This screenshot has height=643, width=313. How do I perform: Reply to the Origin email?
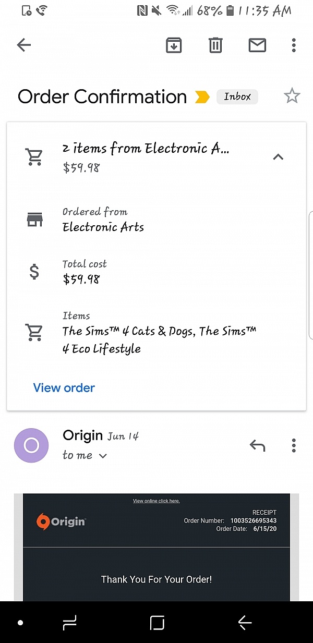point(257,445)
